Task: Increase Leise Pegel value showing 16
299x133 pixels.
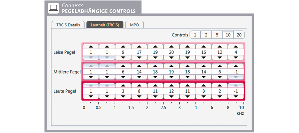Action: pos(204,46)
